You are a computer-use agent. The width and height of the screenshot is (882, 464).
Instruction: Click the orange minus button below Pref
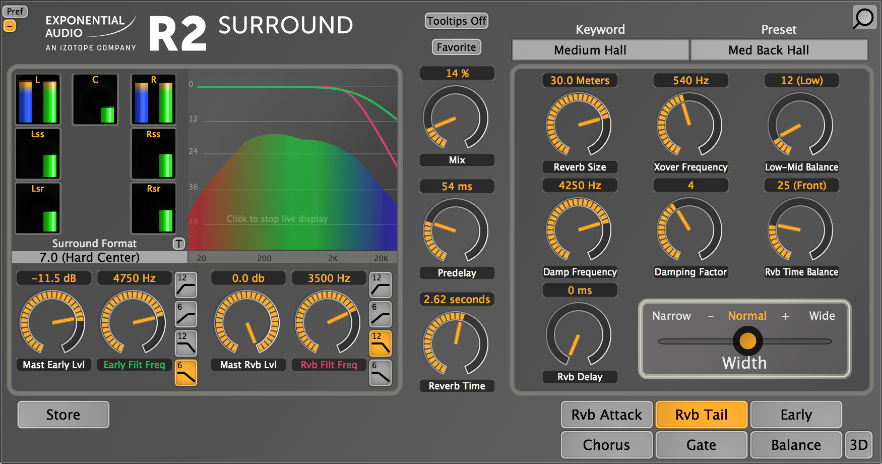pyautogui.click(x=10, y=26)
